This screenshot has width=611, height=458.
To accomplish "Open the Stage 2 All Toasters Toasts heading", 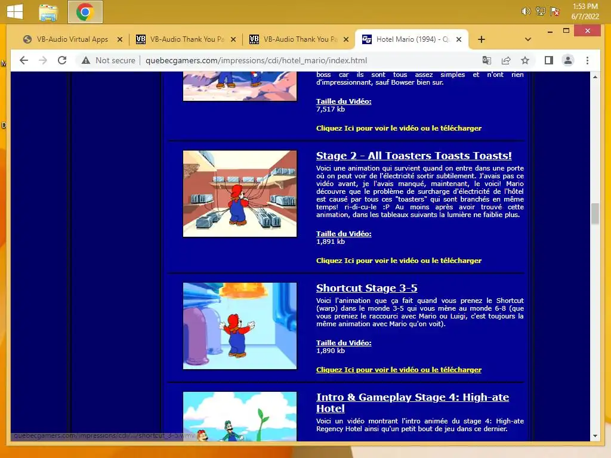I will (414, 156).
